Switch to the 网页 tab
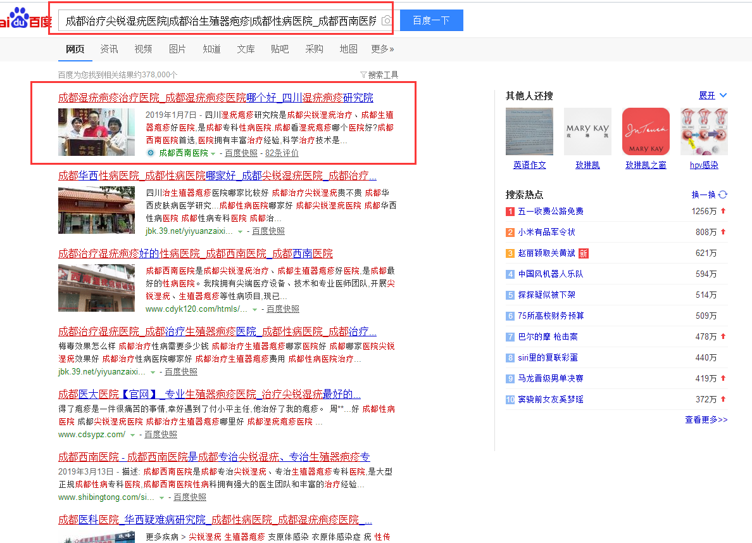This screenshot has width=752, height=543. (75, 49)
